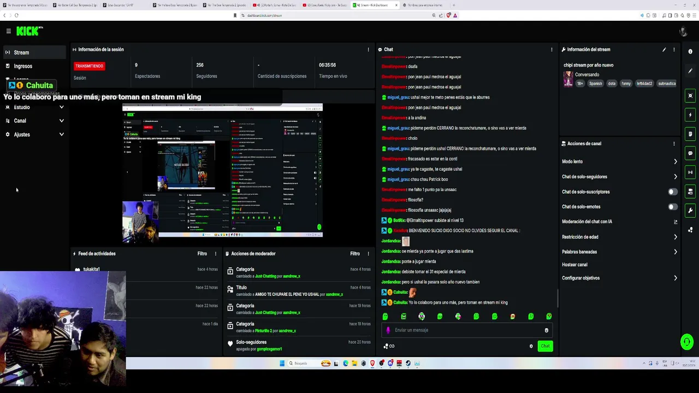Click the channel points infinity icon

tap(389, 346)
